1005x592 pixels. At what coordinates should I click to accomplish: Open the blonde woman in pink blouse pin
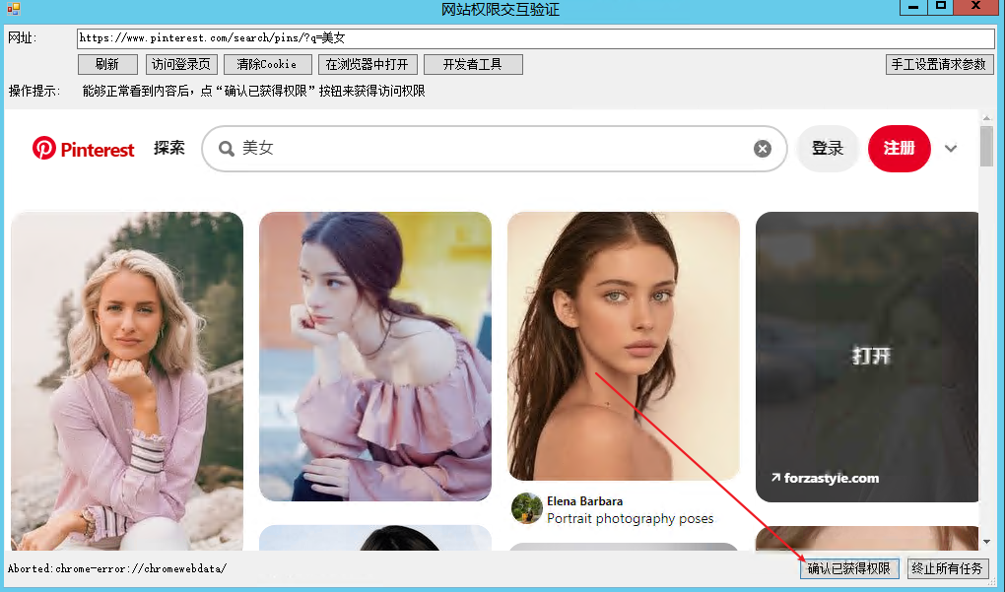127,380
